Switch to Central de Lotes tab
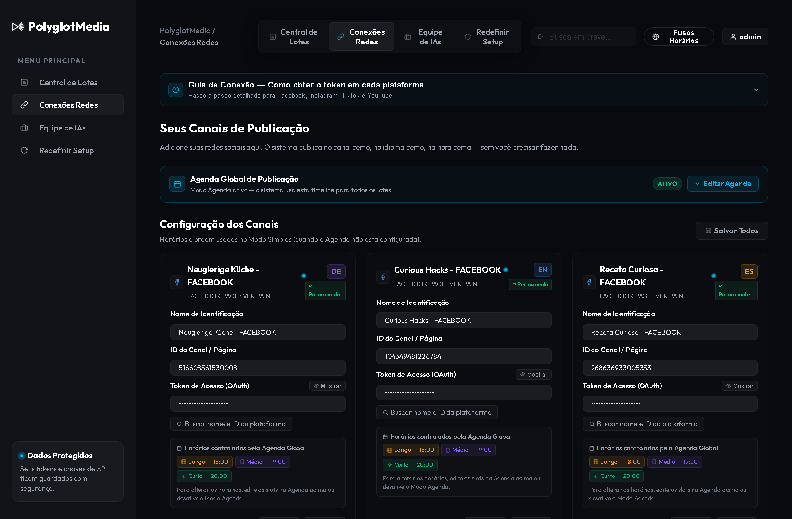 (294, 37)
